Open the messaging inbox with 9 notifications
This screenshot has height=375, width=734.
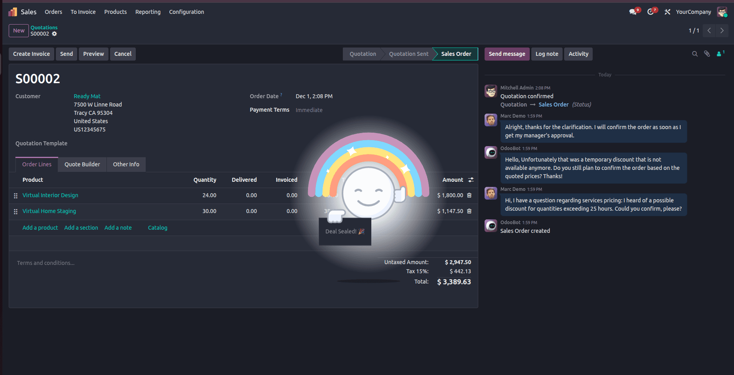[632, 11]
